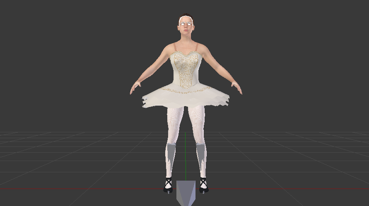Click the white headband on the head

pos(186,18)
